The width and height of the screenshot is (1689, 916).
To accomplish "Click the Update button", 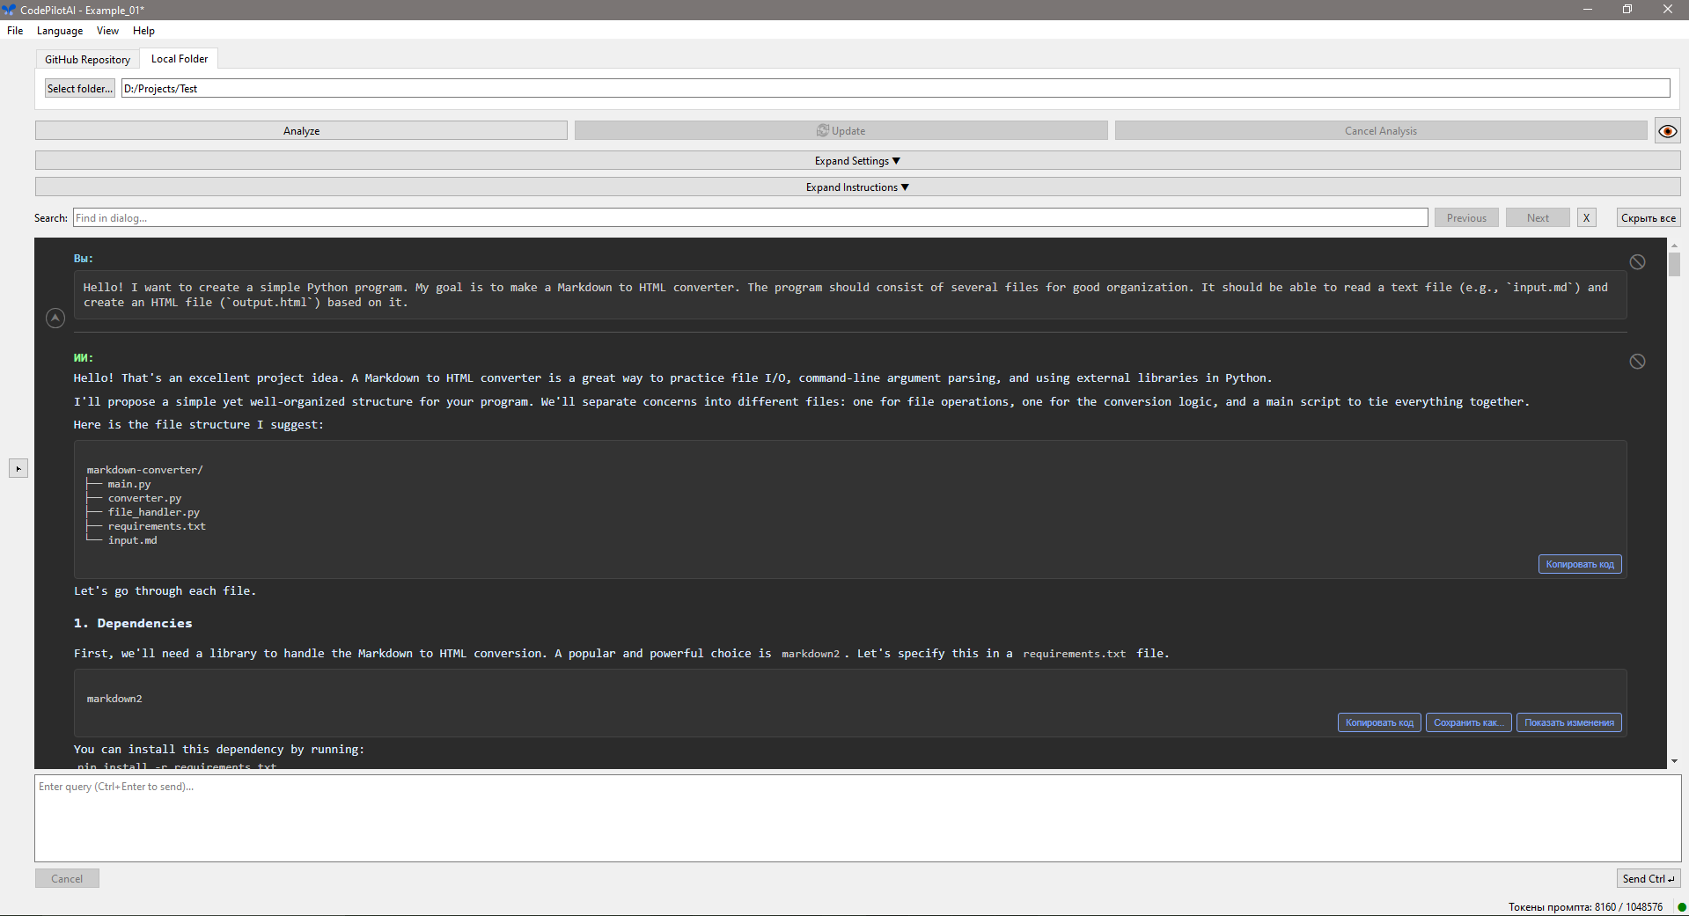I will 841,131.
